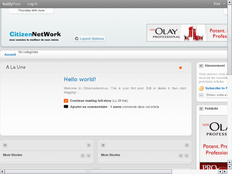232x174 pixels.
Task: Click the No categories text
Action: (x=28, y=52)
